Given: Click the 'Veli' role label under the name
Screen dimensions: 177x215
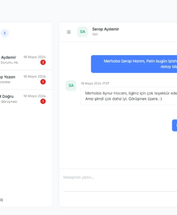Looking at the screenshot, I should (x=95, y=34).
